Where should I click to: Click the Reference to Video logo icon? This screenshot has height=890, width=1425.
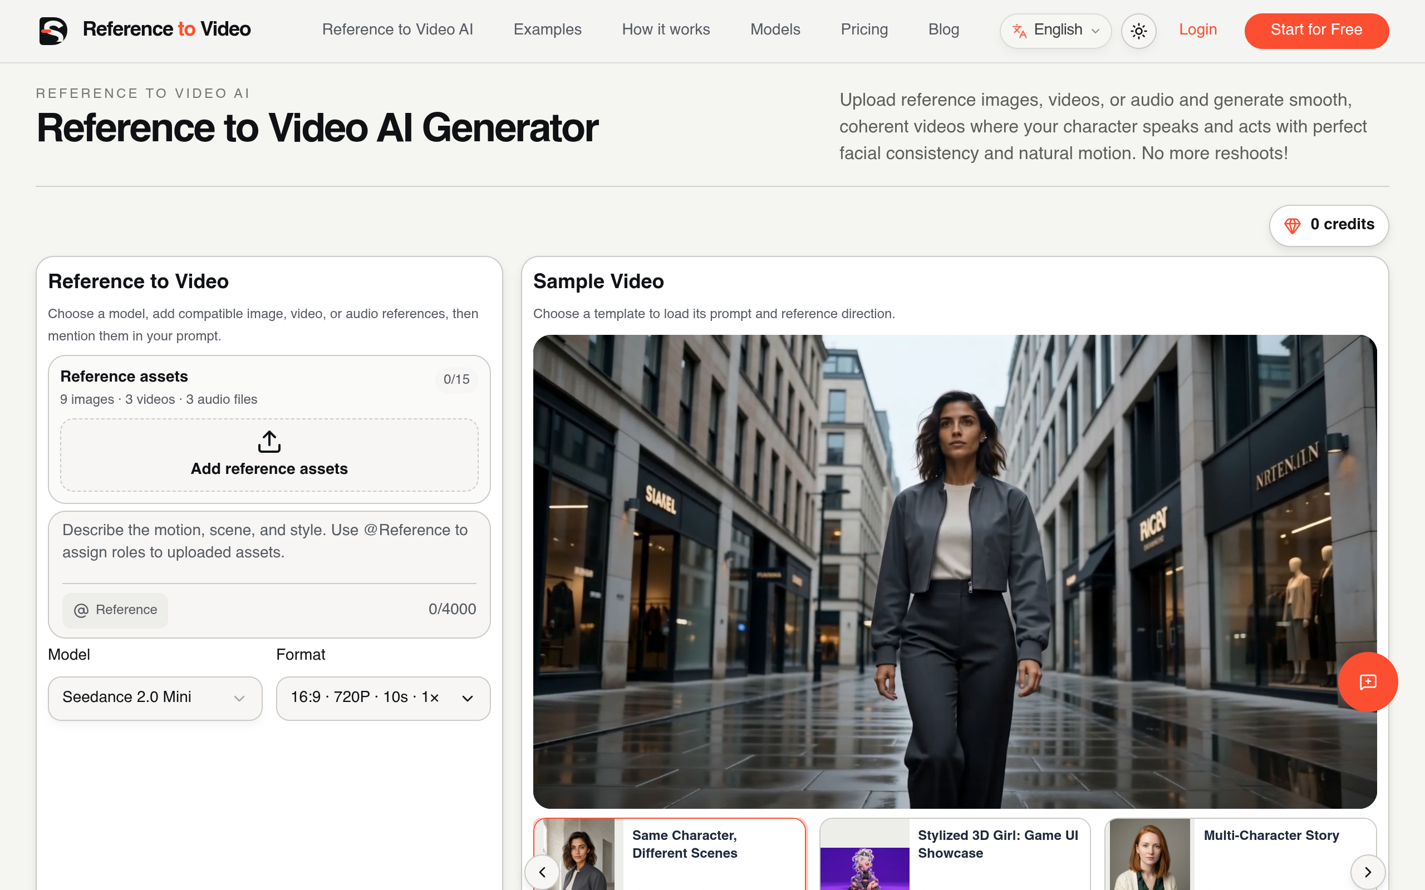coord(53,31)
